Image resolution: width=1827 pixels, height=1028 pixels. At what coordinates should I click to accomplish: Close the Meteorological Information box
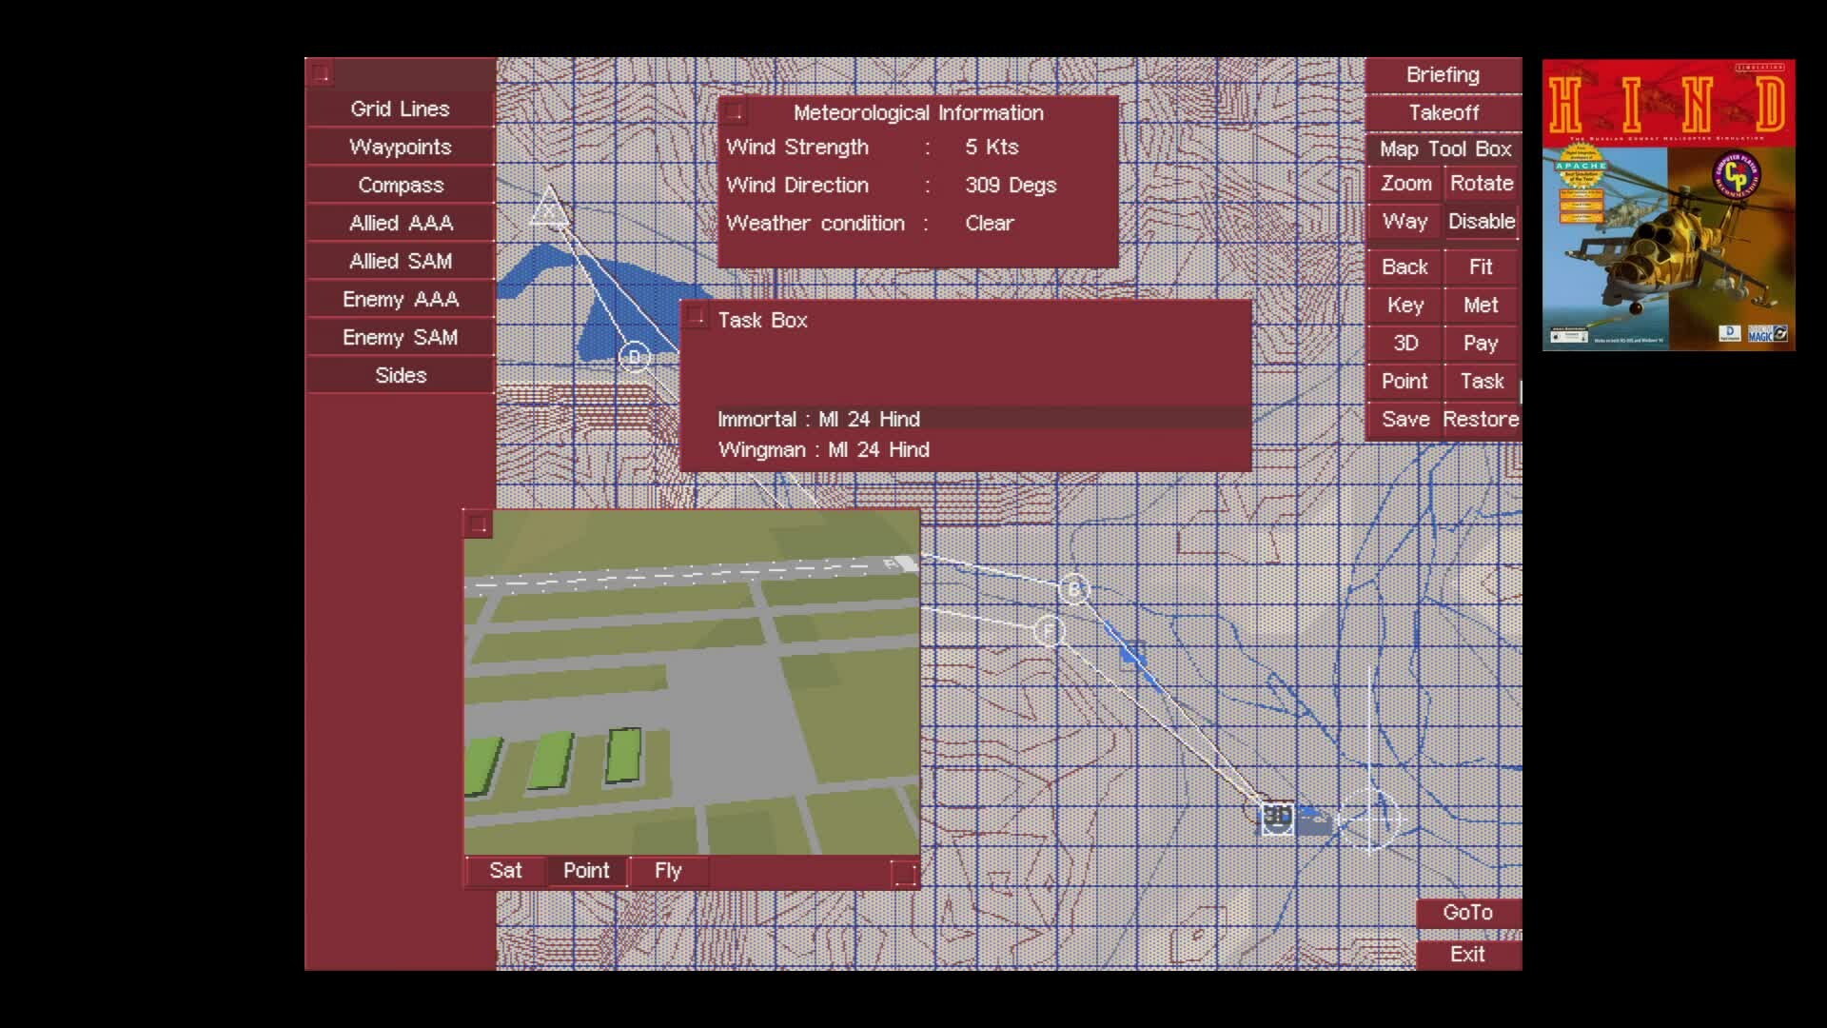[x=733, y=112]
